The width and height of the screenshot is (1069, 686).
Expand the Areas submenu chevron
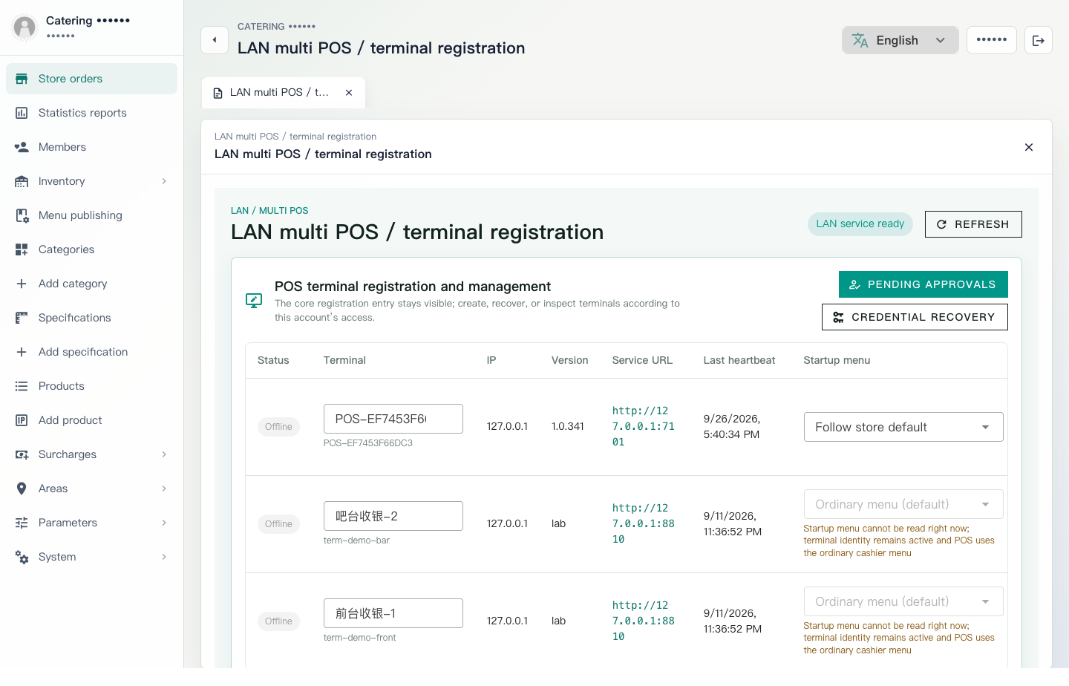(164, 489)
